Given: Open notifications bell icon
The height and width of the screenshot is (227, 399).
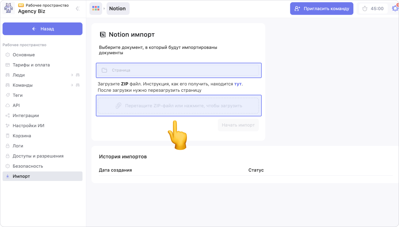Looking at the screenshot, I should [394, 8].
